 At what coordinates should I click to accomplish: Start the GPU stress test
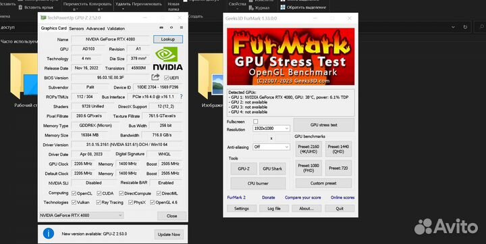click(324, 125)
